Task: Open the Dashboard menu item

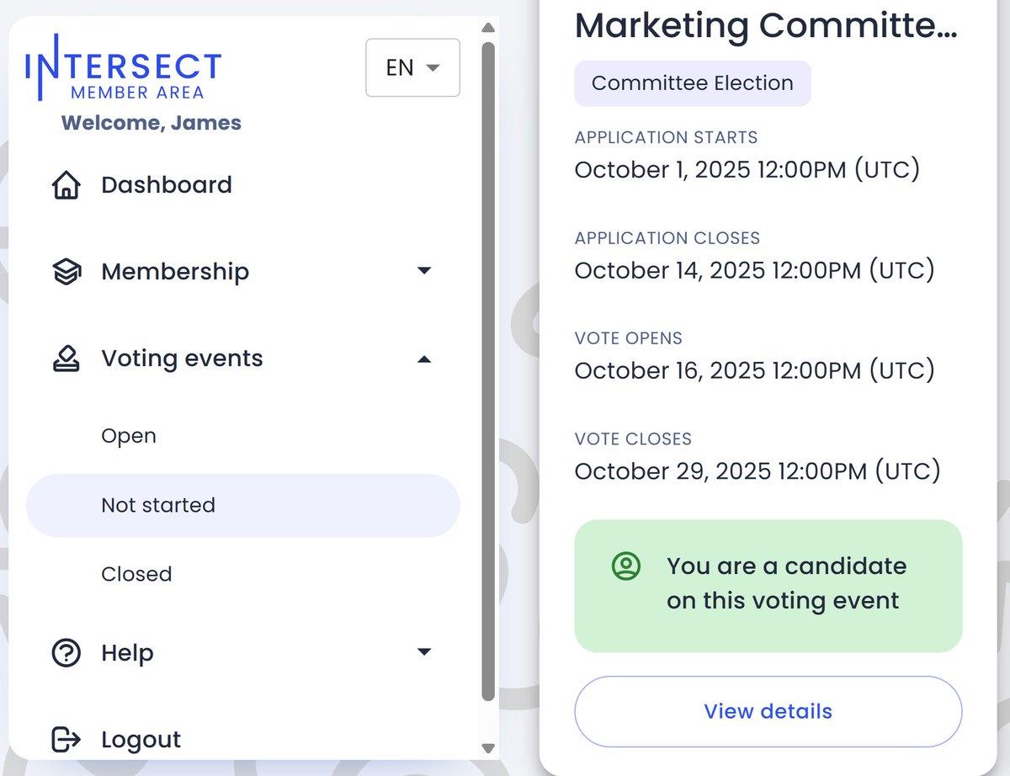Action: 167,185
